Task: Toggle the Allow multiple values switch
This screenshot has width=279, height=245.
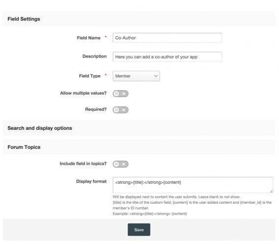Action: point(121,94)
